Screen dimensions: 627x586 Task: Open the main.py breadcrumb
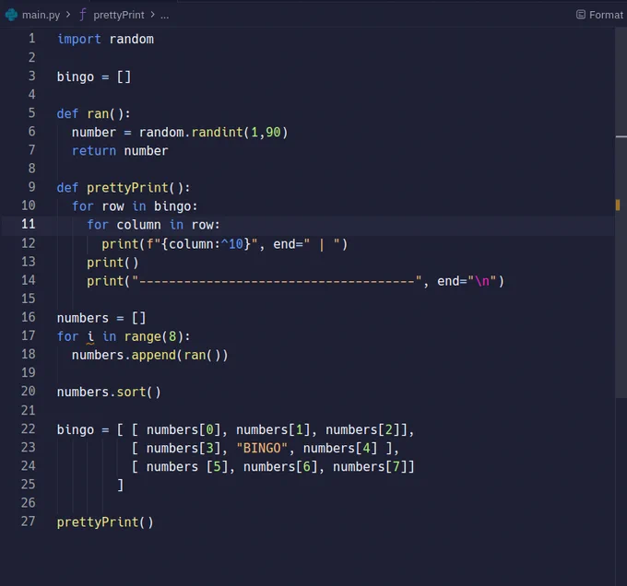pos(41,15)
